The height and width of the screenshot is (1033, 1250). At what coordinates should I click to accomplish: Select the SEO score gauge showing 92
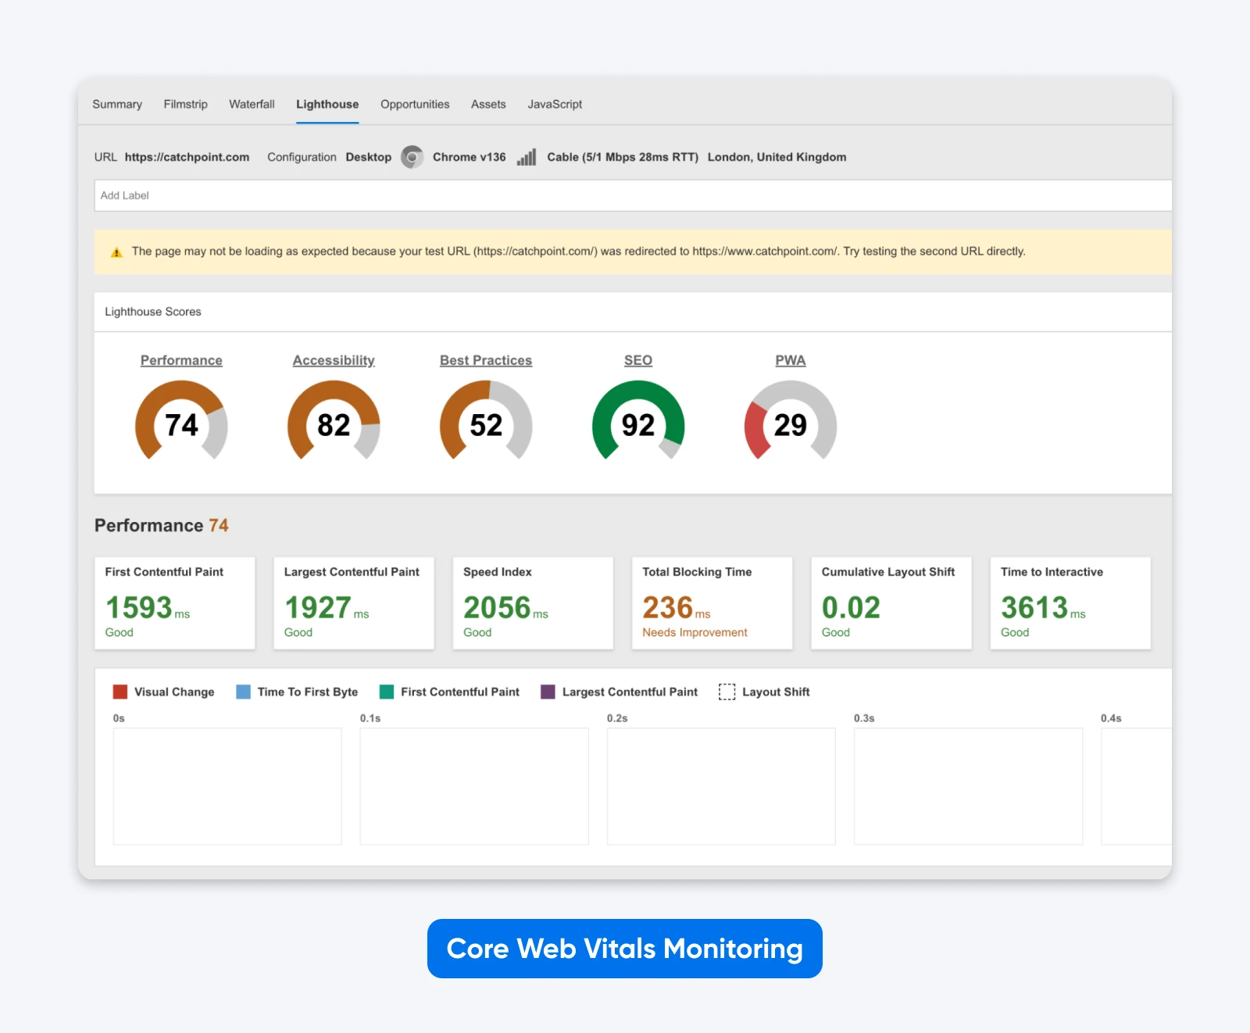[x=638, y=424]
